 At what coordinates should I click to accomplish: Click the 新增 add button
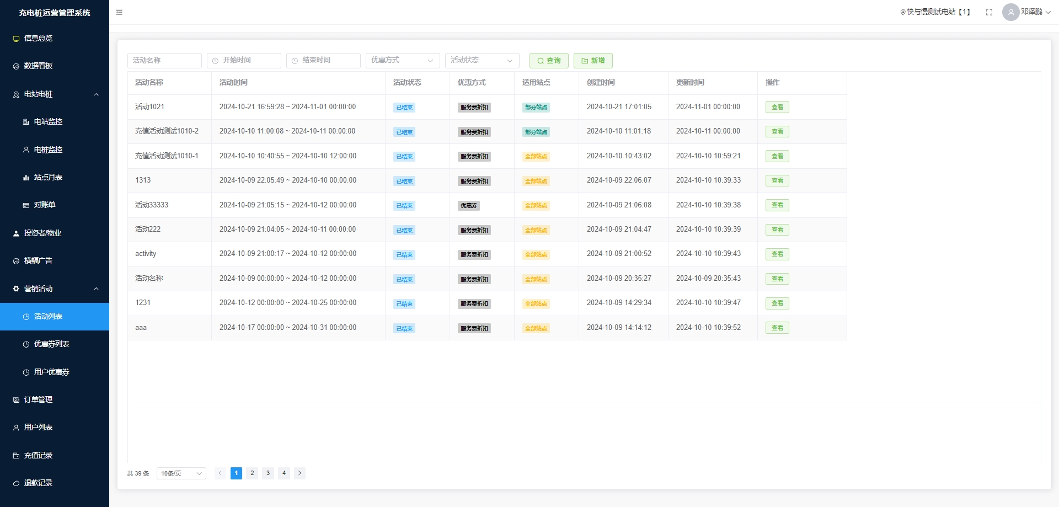coord(593,61)
